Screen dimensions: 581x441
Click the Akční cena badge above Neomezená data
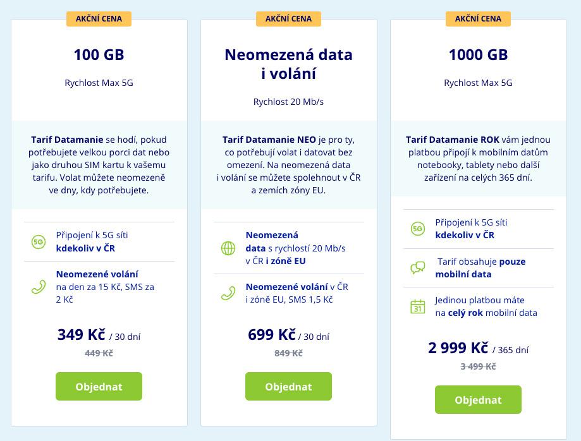pyautogui.click(x=289, y=19)
